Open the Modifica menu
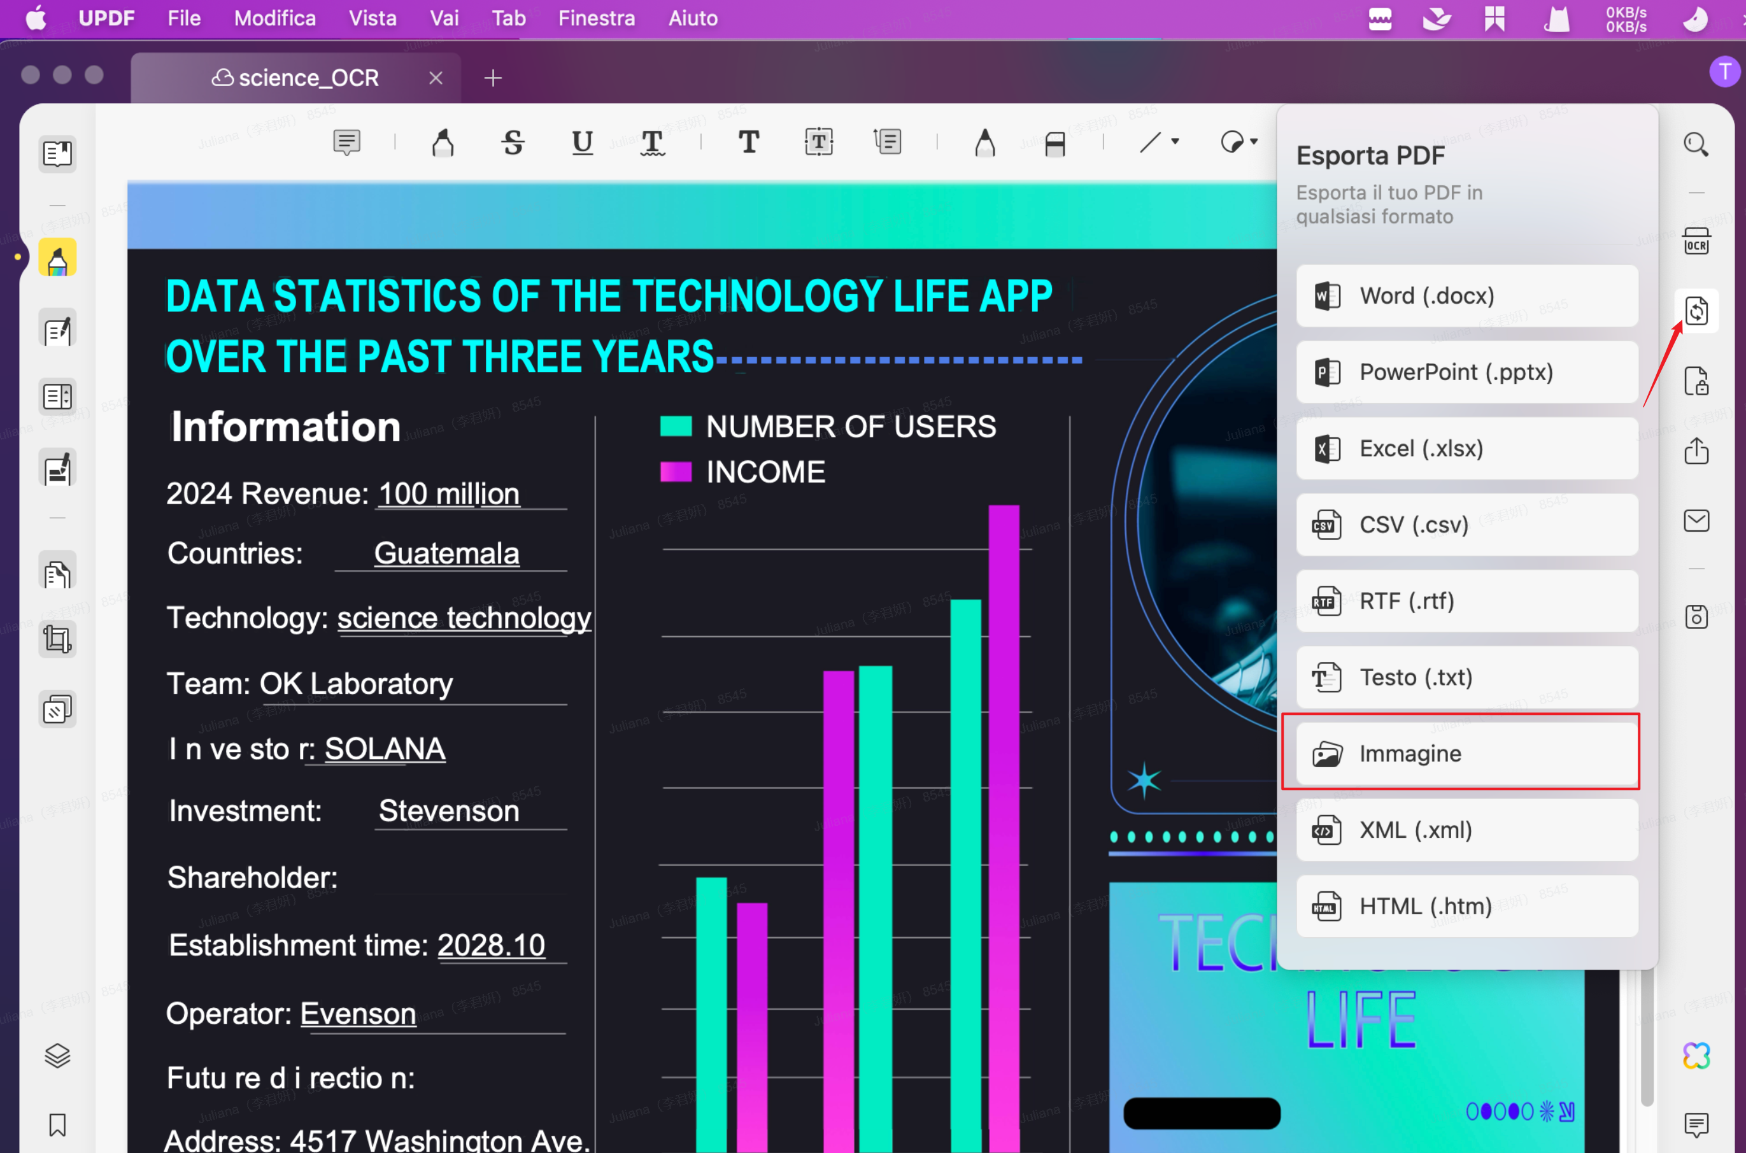Viewport: 1746px width, 1153px height. click(275, 18)
